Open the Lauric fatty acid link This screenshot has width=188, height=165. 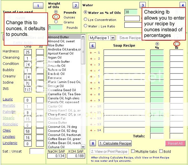click(8, 99)
